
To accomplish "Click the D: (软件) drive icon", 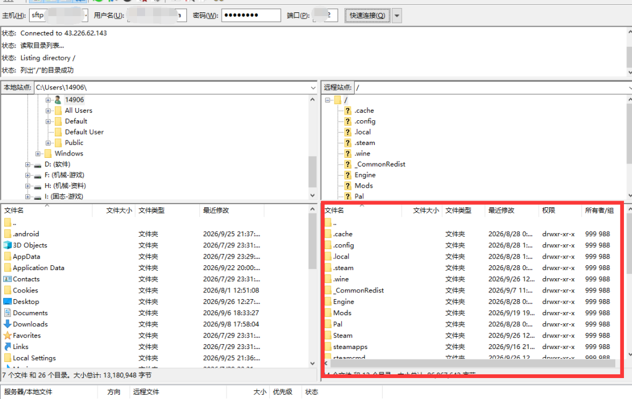I will (x=38, y=165).
